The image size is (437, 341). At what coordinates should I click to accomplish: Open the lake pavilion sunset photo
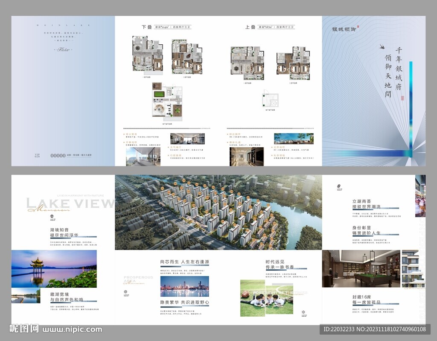(54, 269)
